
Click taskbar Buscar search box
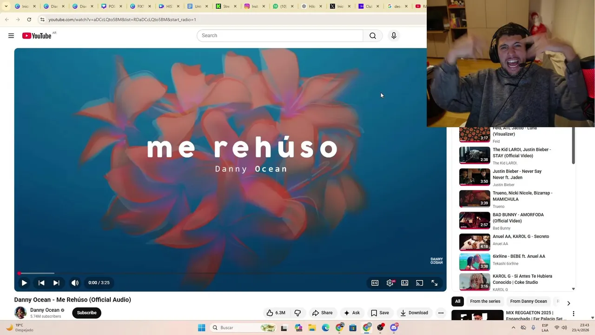click(243, 328)
